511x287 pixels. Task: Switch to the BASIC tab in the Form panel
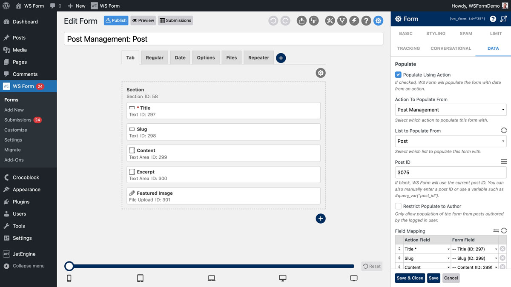click(x=406, y=33)
